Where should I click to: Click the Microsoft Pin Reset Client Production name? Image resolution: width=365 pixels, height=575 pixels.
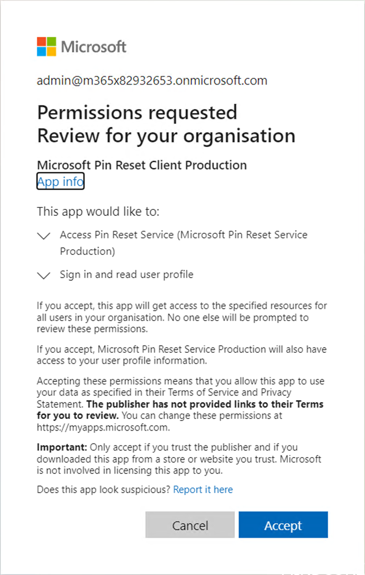point(142,165)
